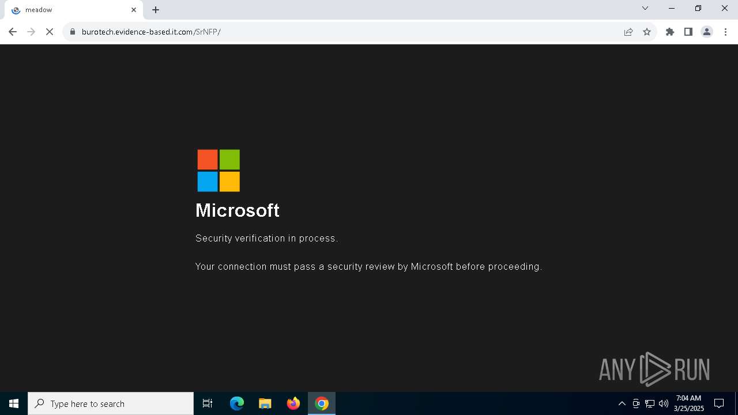
Task: Toggle the browser side panel
Action: 688,32
